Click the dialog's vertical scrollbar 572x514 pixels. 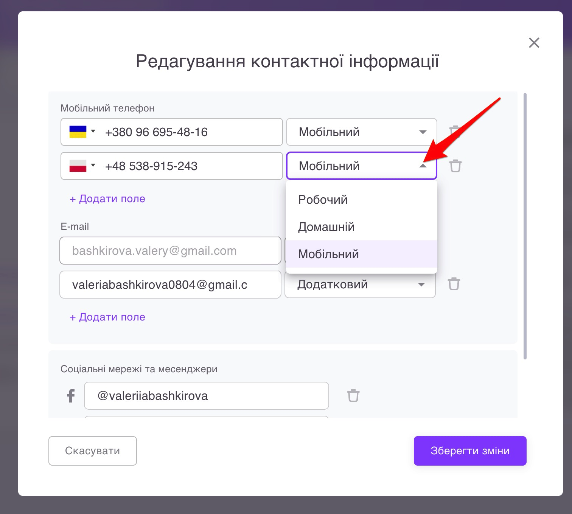[525, 226]
